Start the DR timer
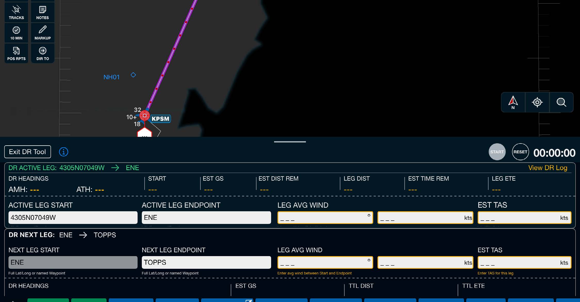The image size is (580, 302). coord(497,152)
